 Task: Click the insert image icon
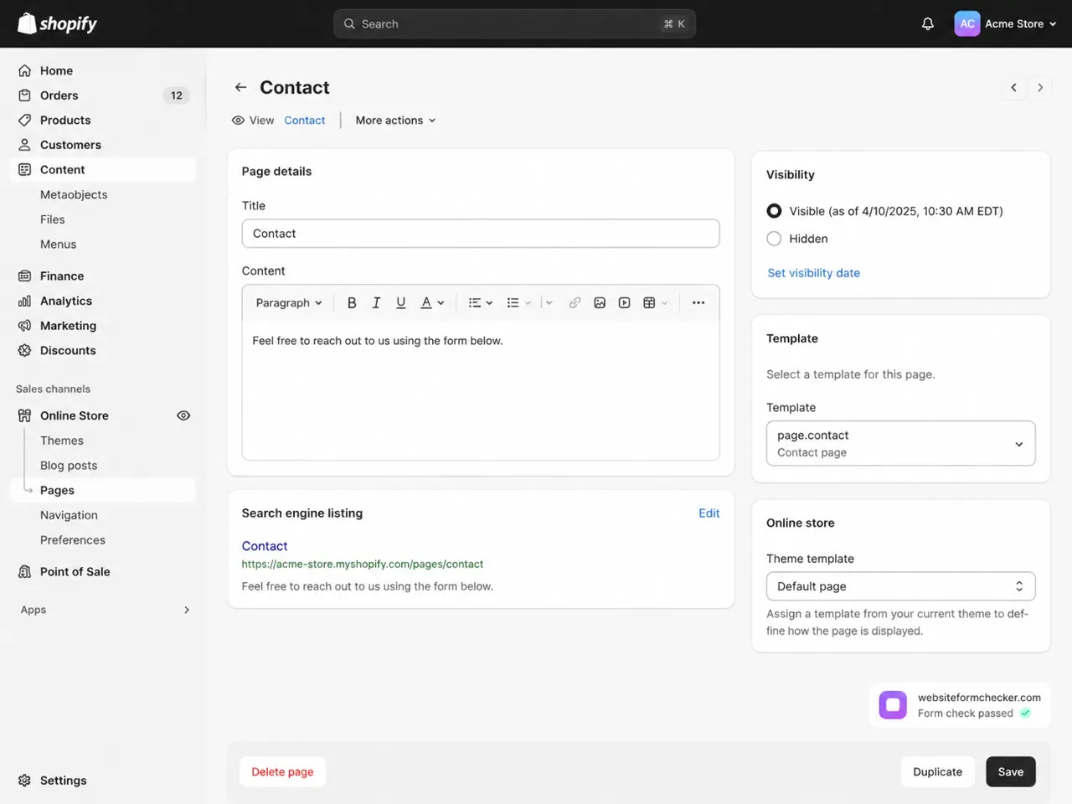click(x=600, y=302)
